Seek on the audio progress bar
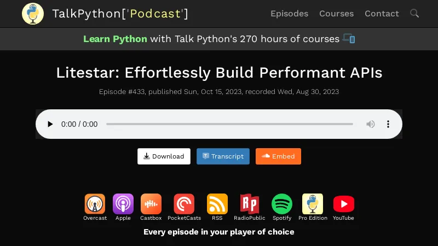The image size is (438, 246). point(229,124)
